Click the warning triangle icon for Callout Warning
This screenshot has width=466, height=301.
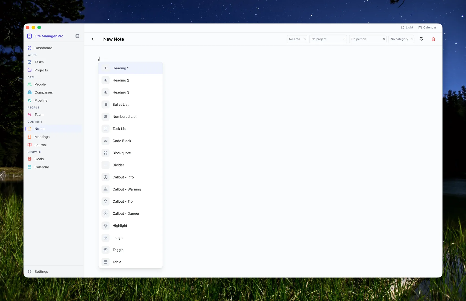pyautogui.click(x=106, y=189)
